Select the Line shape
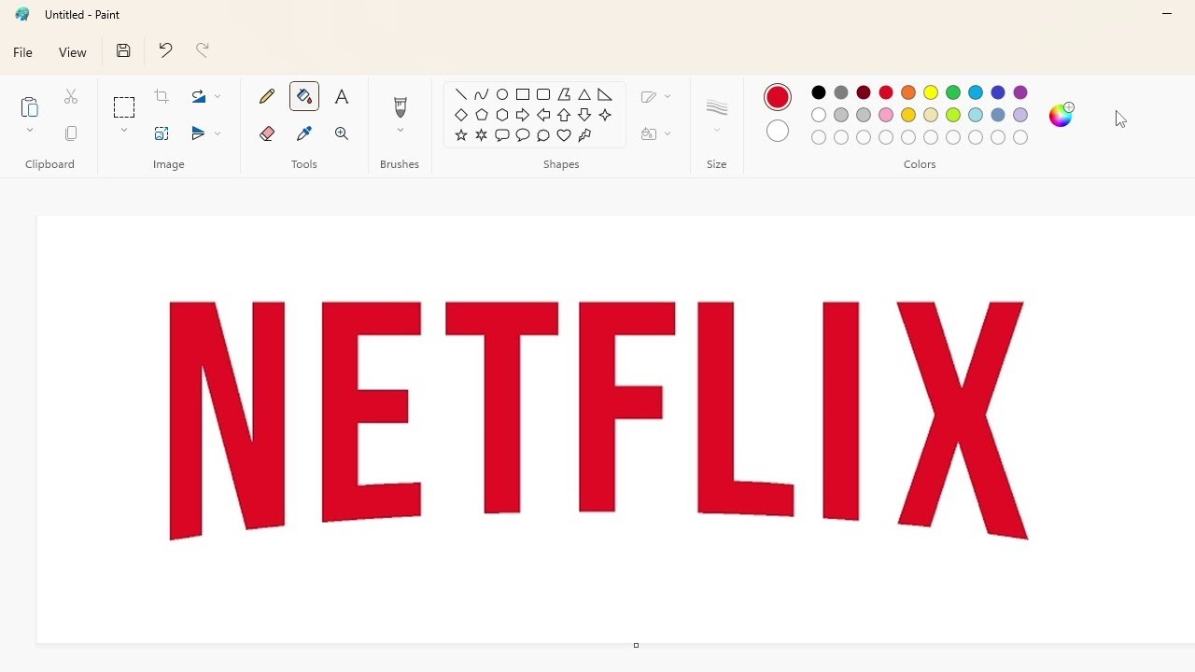 (x=461, y=94)
